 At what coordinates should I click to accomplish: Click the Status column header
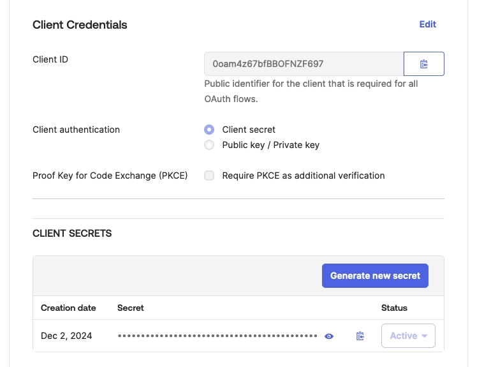[394, 308]
